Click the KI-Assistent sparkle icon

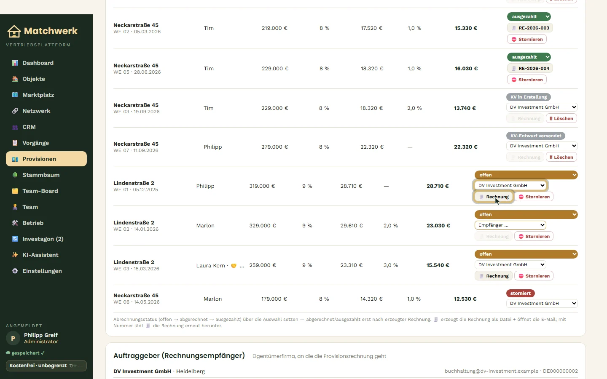coord(15,255)
